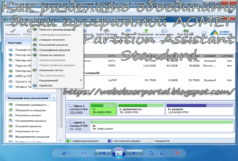Click the Расширение wizard icon in Мастера
238x161 pixels.
click(11, 49)
